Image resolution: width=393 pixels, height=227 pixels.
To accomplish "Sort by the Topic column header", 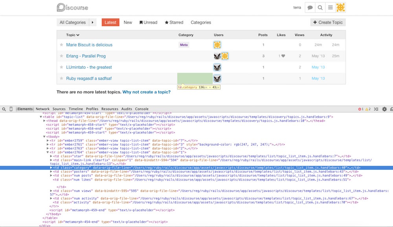I will click(73, 35).
